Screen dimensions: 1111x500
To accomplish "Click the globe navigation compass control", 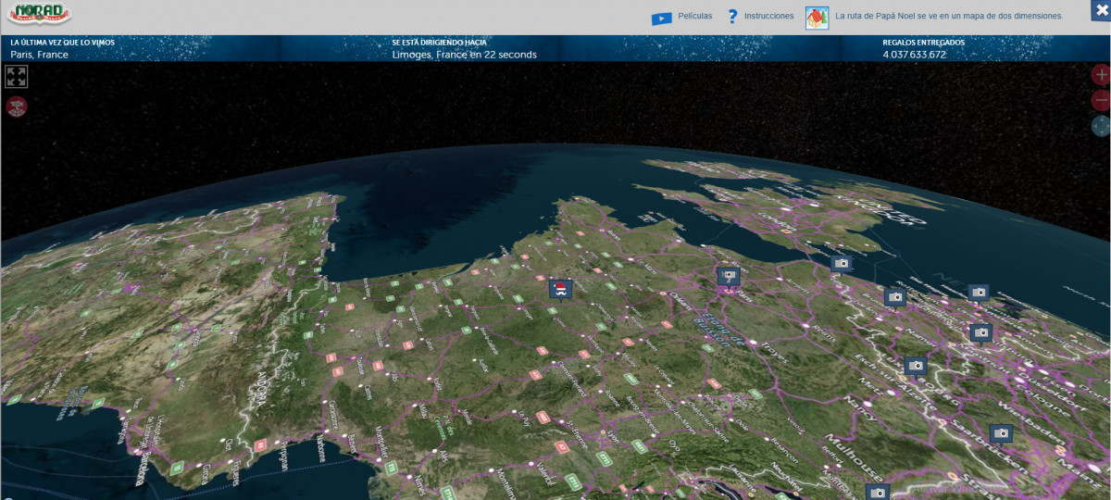I will pos(1101,126).
